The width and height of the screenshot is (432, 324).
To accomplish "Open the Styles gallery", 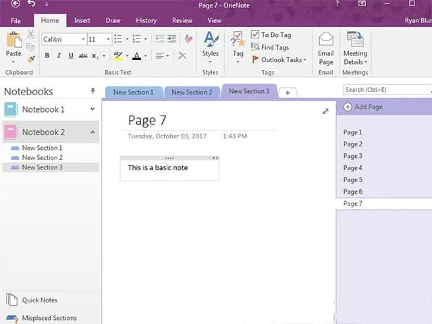I will coord(211,47).
